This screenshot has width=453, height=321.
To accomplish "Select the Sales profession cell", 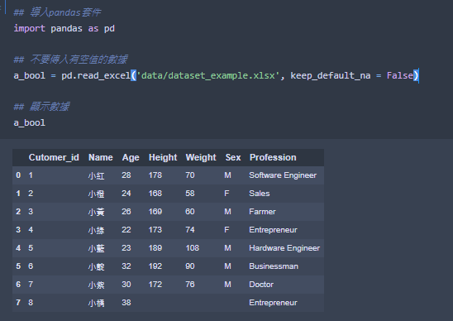I will click(x=259, y=194).
